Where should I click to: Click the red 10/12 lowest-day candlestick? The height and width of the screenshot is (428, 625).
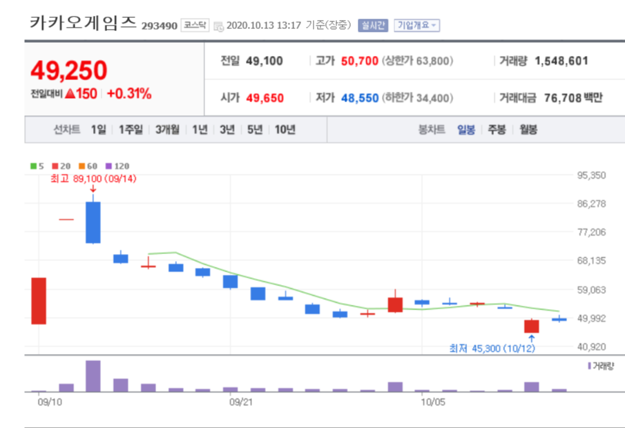531,327
